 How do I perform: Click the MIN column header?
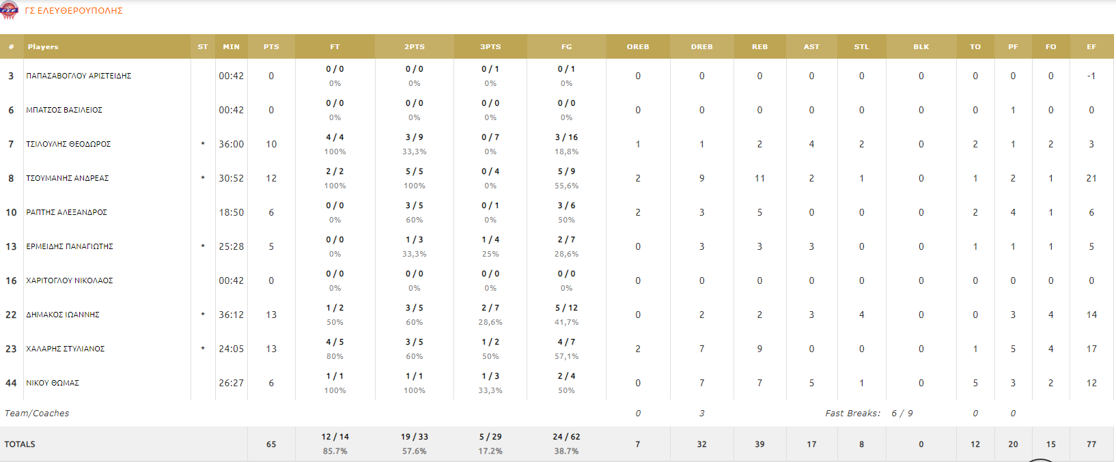(232, 47)
